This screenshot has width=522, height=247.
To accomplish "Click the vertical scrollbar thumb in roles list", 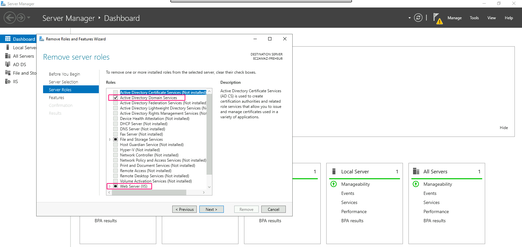I will pyautogui.click(x=209, y=134).
